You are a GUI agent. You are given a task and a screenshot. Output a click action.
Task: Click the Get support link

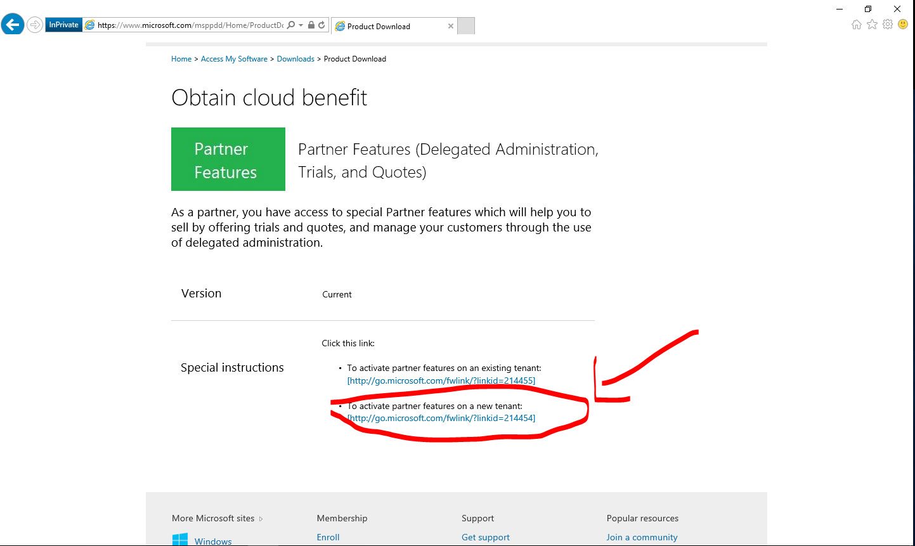(x=486, y=537)
